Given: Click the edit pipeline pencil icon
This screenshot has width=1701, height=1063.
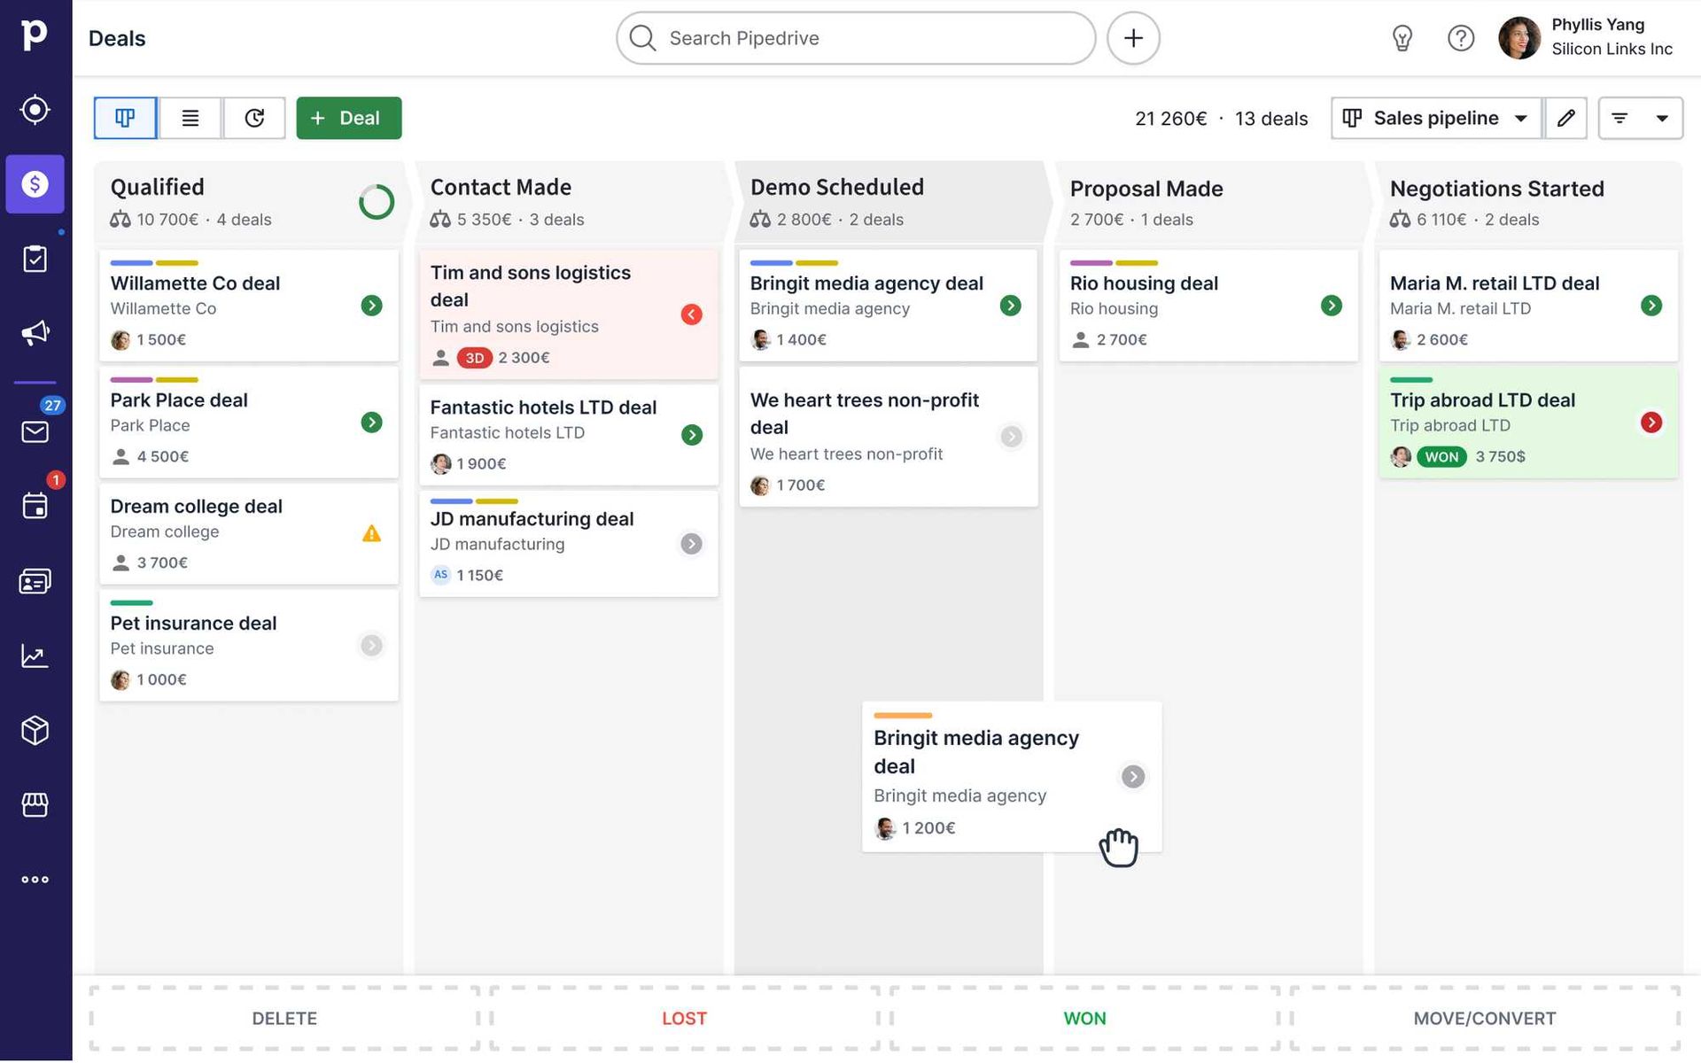Looking at the screenshot, I should 1565,116.
